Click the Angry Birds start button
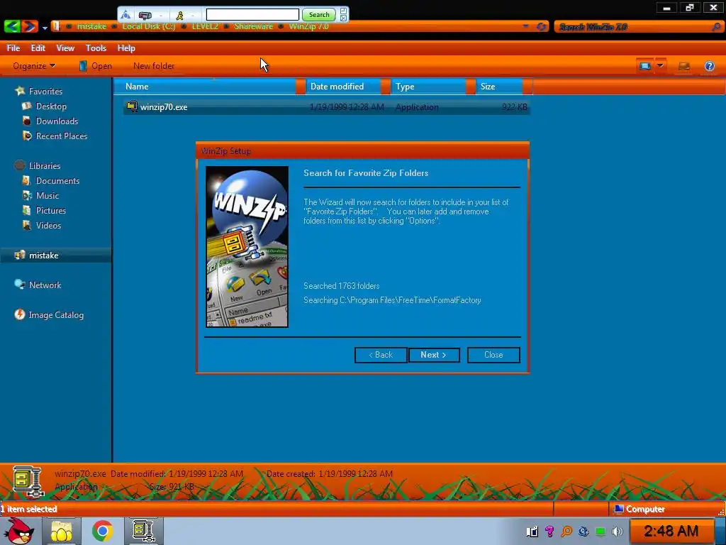The width and height of the screenshot is (726, 545). [x=19, y=531]
